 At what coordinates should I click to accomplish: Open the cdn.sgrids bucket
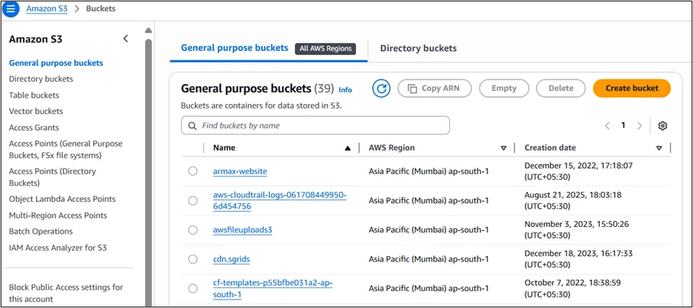tap(232, 259)
